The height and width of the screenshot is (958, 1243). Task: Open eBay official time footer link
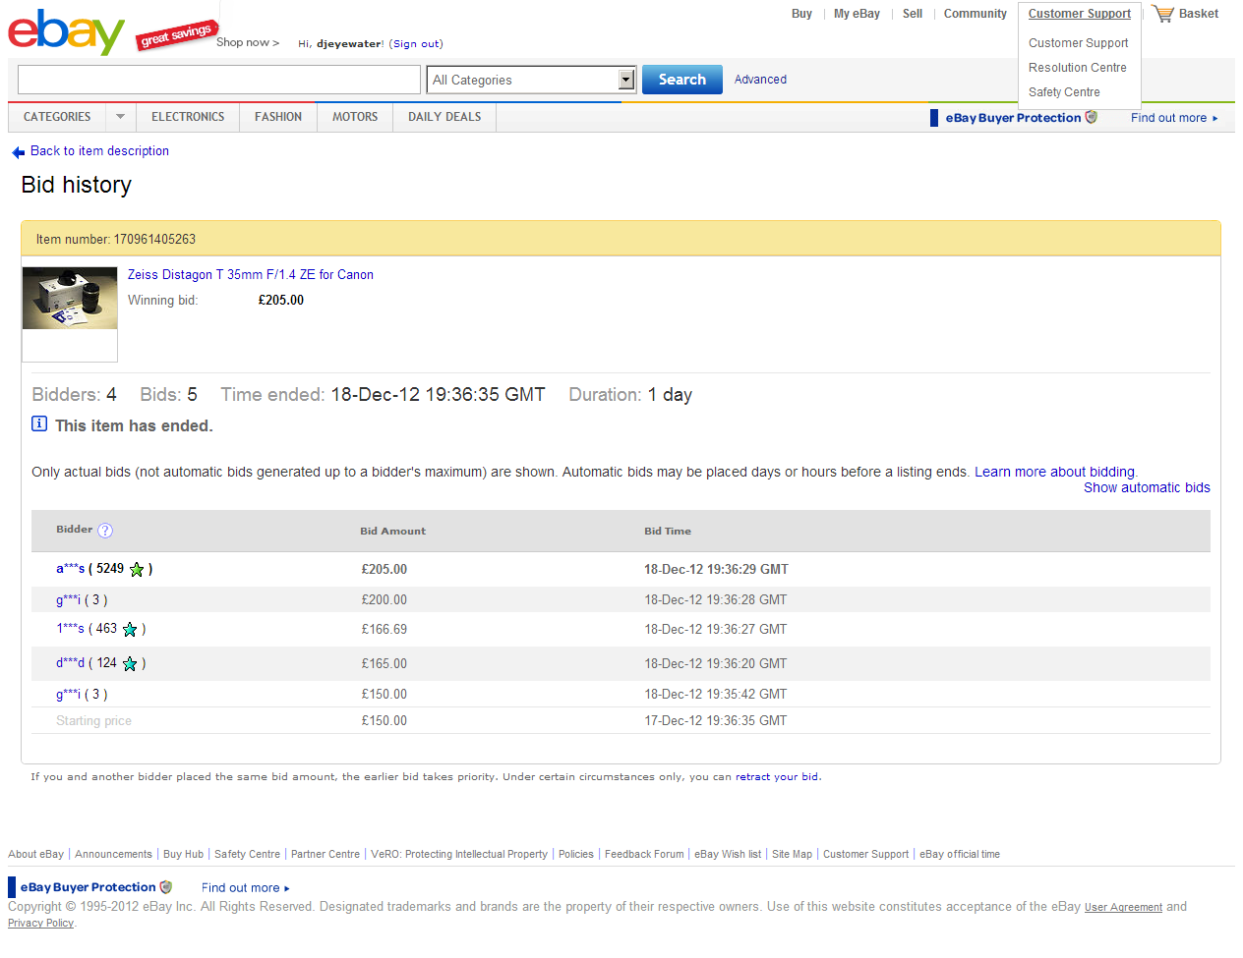[960, 855]
